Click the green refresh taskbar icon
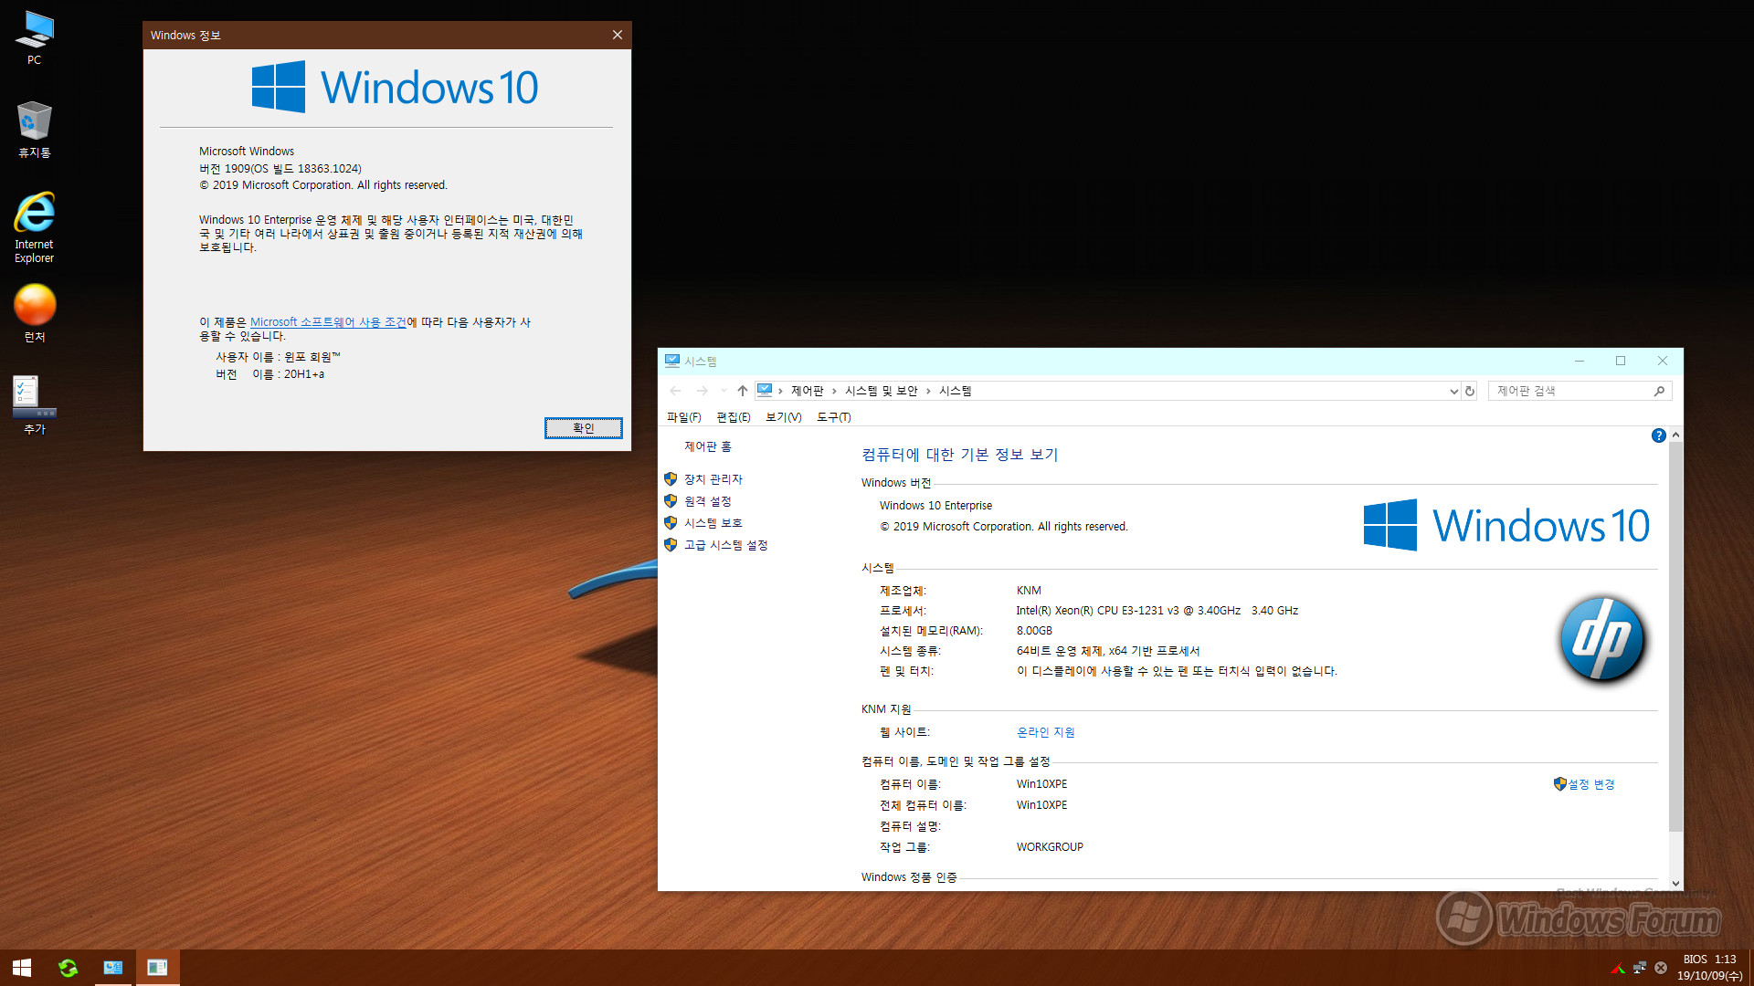The width and height of the screenshot is (1754, 986). (68, 968)
